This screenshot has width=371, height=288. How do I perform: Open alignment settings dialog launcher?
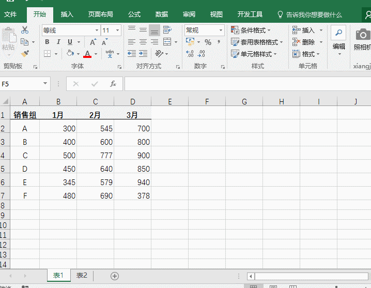(x=178, y=67)
